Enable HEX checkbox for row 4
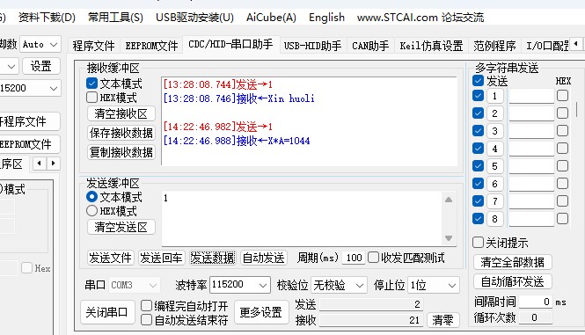The width and height of the screenshot is (585, 335). pos(563,148)
